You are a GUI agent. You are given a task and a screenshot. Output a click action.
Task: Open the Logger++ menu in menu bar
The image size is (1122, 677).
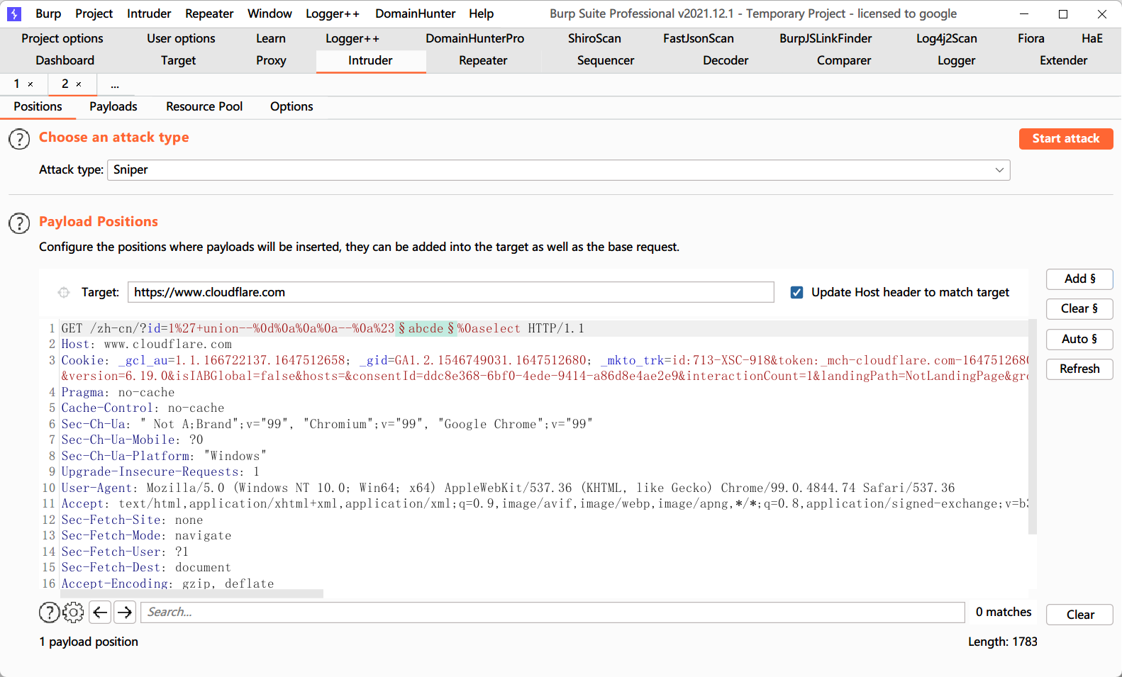[333, 13]
